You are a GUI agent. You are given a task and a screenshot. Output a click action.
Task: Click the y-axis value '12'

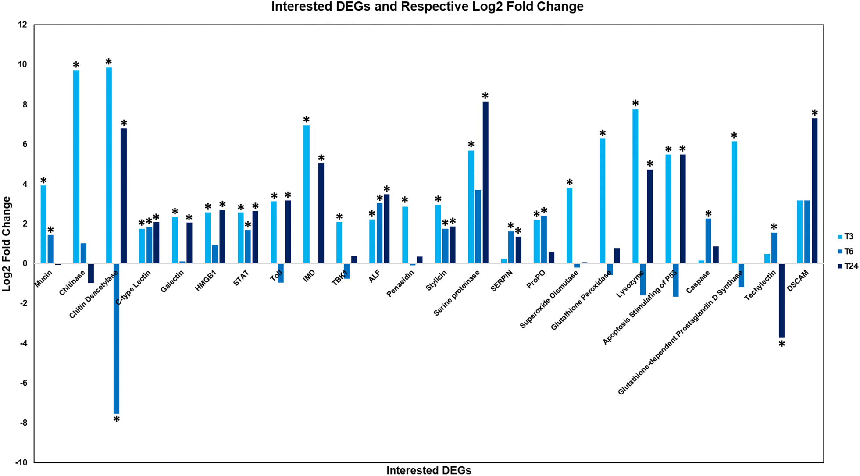point(22,25)
